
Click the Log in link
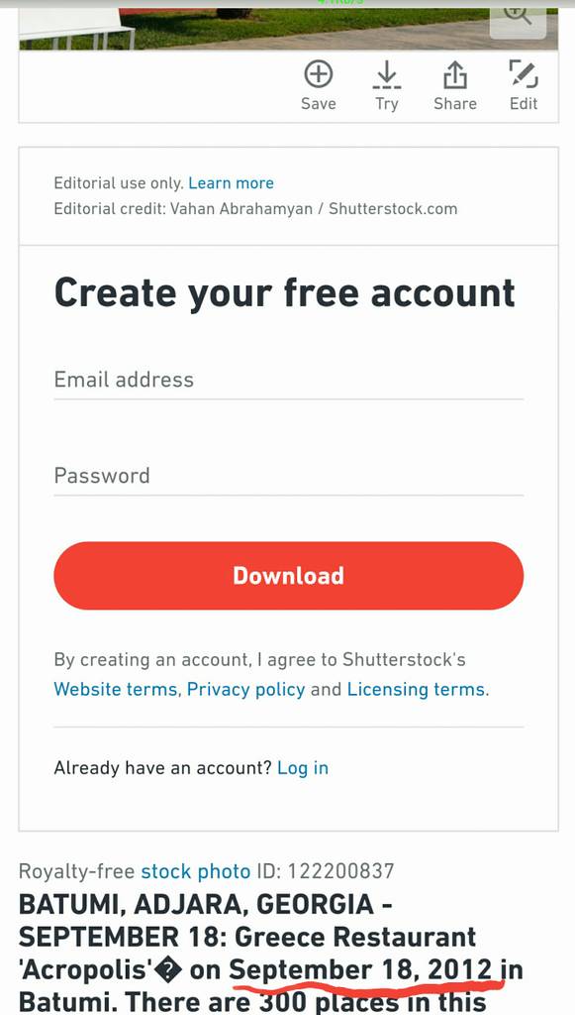coord(303,768)
